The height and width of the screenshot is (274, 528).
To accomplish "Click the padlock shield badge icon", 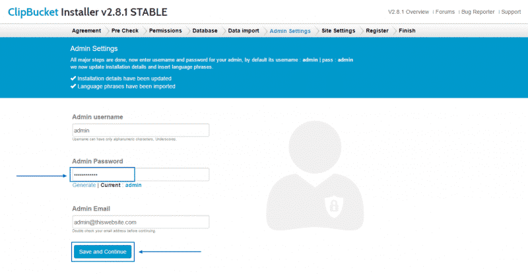I will tap(335, 207).
